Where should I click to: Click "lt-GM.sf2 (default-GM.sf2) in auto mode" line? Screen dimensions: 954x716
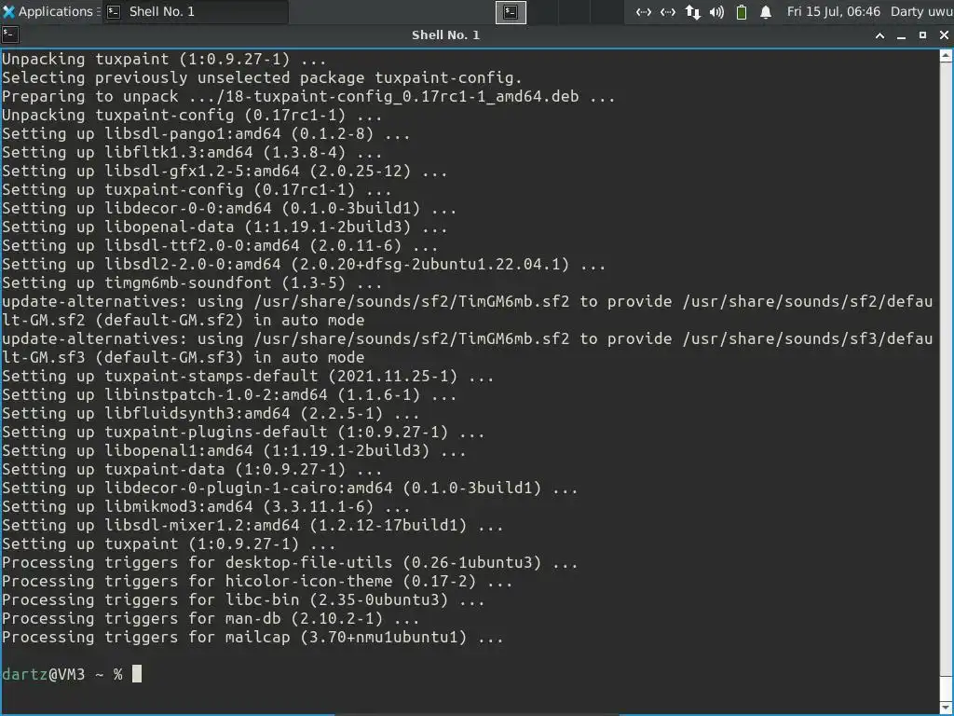(184, 321)
